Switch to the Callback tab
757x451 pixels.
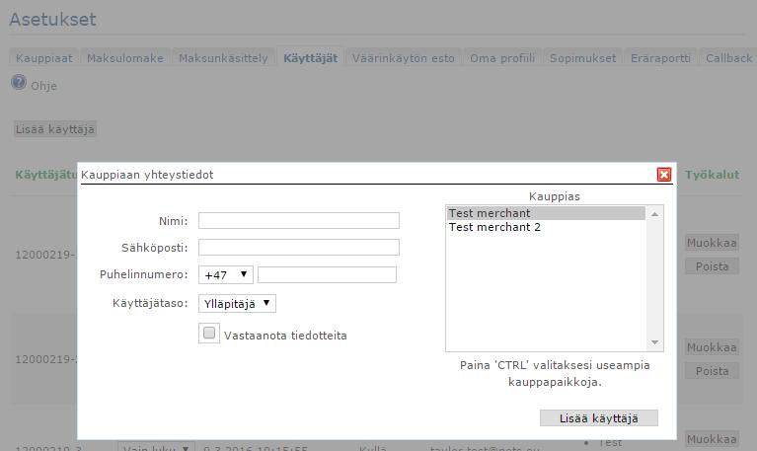tap(728, 58)
